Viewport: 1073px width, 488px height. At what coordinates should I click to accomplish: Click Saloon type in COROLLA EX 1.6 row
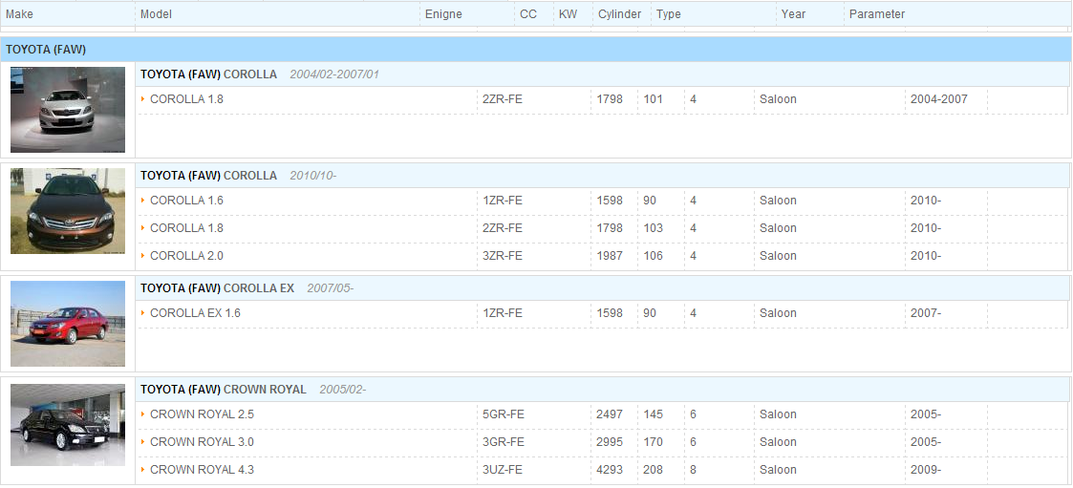778,313
